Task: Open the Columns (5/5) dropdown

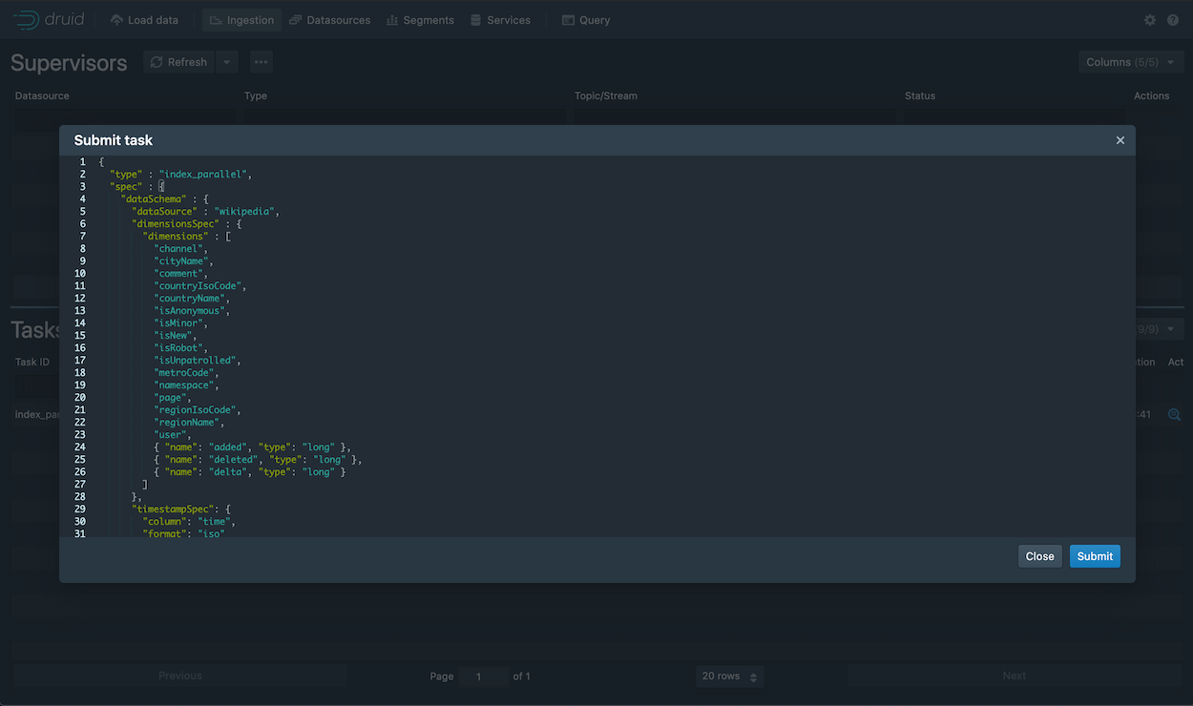Action: [x=1130, y=61]
